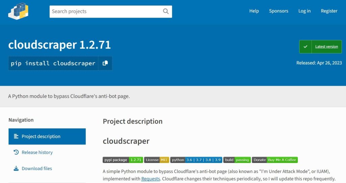The width and height of the screenshot is (346, 183).
Task: Click the cloudscraper 1.2.71 title
Action: (x=59, y=45)
